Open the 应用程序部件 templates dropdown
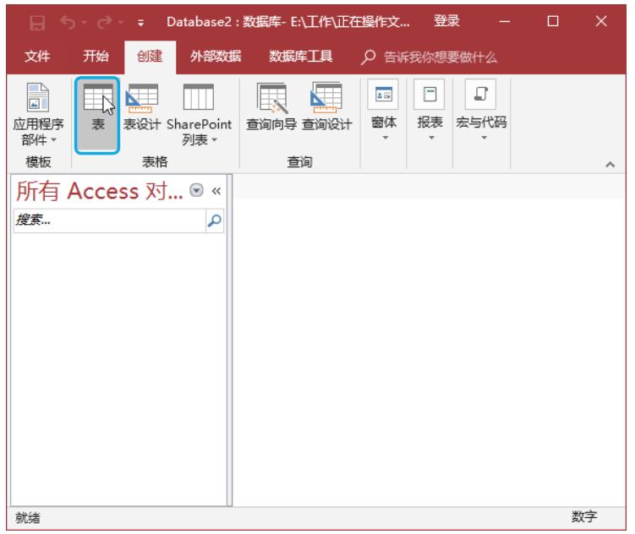Viewport: 635px width, 534px height. click(38, 114)
